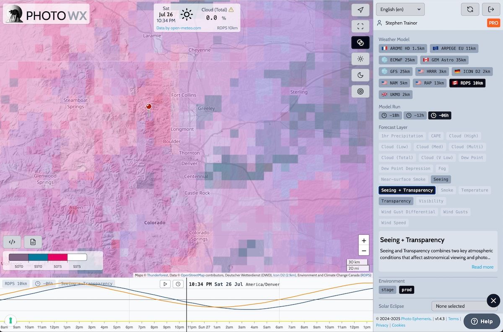This screenshot has width=503, height=332.
Task: Click the refresh arrows icon
Action: (x=470, y=9)
